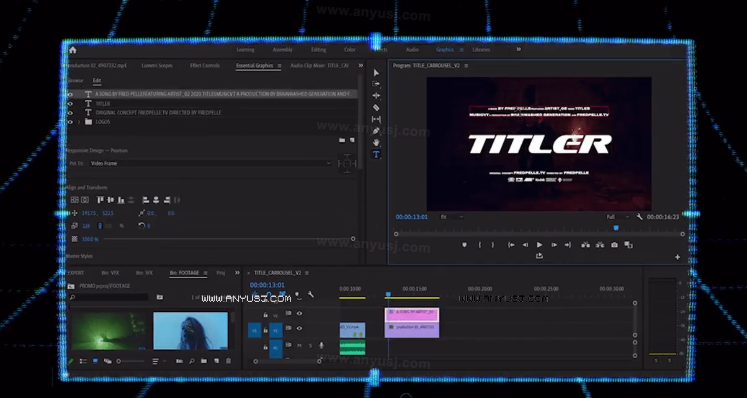Switch to the Editing workspace

[x=319, y=49]
